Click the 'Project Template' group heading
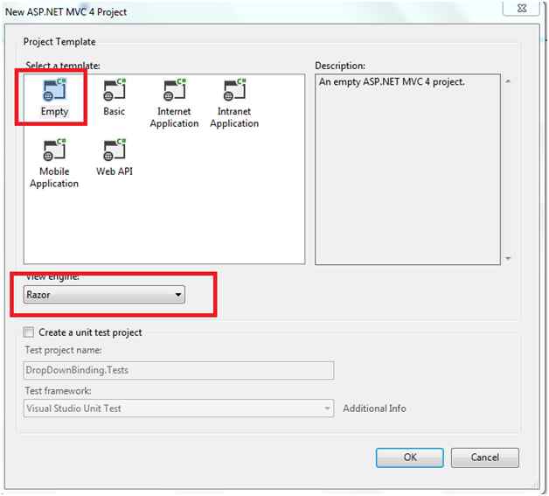549x496 pixels. tap(59, 42)
